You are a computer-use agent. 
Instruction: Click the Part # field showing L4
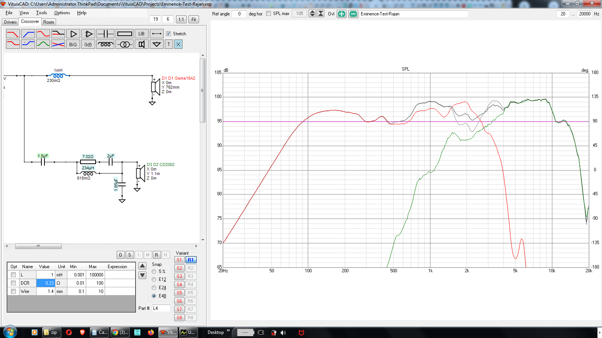pos(161,308)
